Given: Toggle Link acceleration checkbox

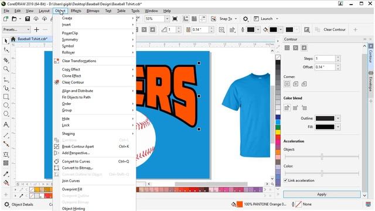Looking at the screenshot, I should (285, 181).
